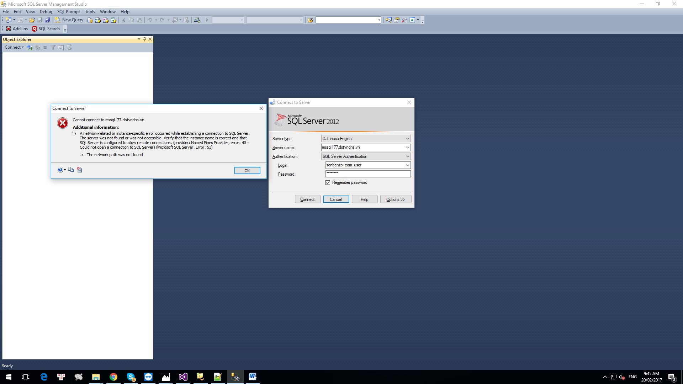Open the Debug menu
Viewport: 683px width, 384px height.
point(46,12)
